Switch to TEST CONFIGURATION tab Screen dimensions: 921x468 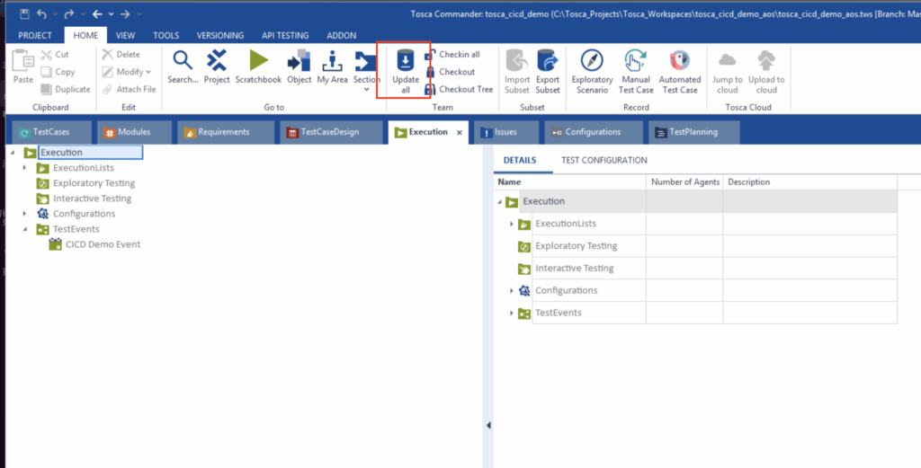[604, 160]
